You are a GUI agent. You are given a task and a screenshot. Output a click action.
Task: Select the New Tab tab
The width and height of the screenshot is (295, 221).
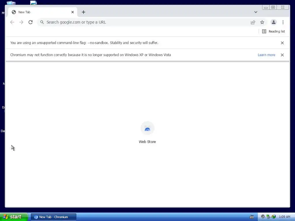point(43,12)
